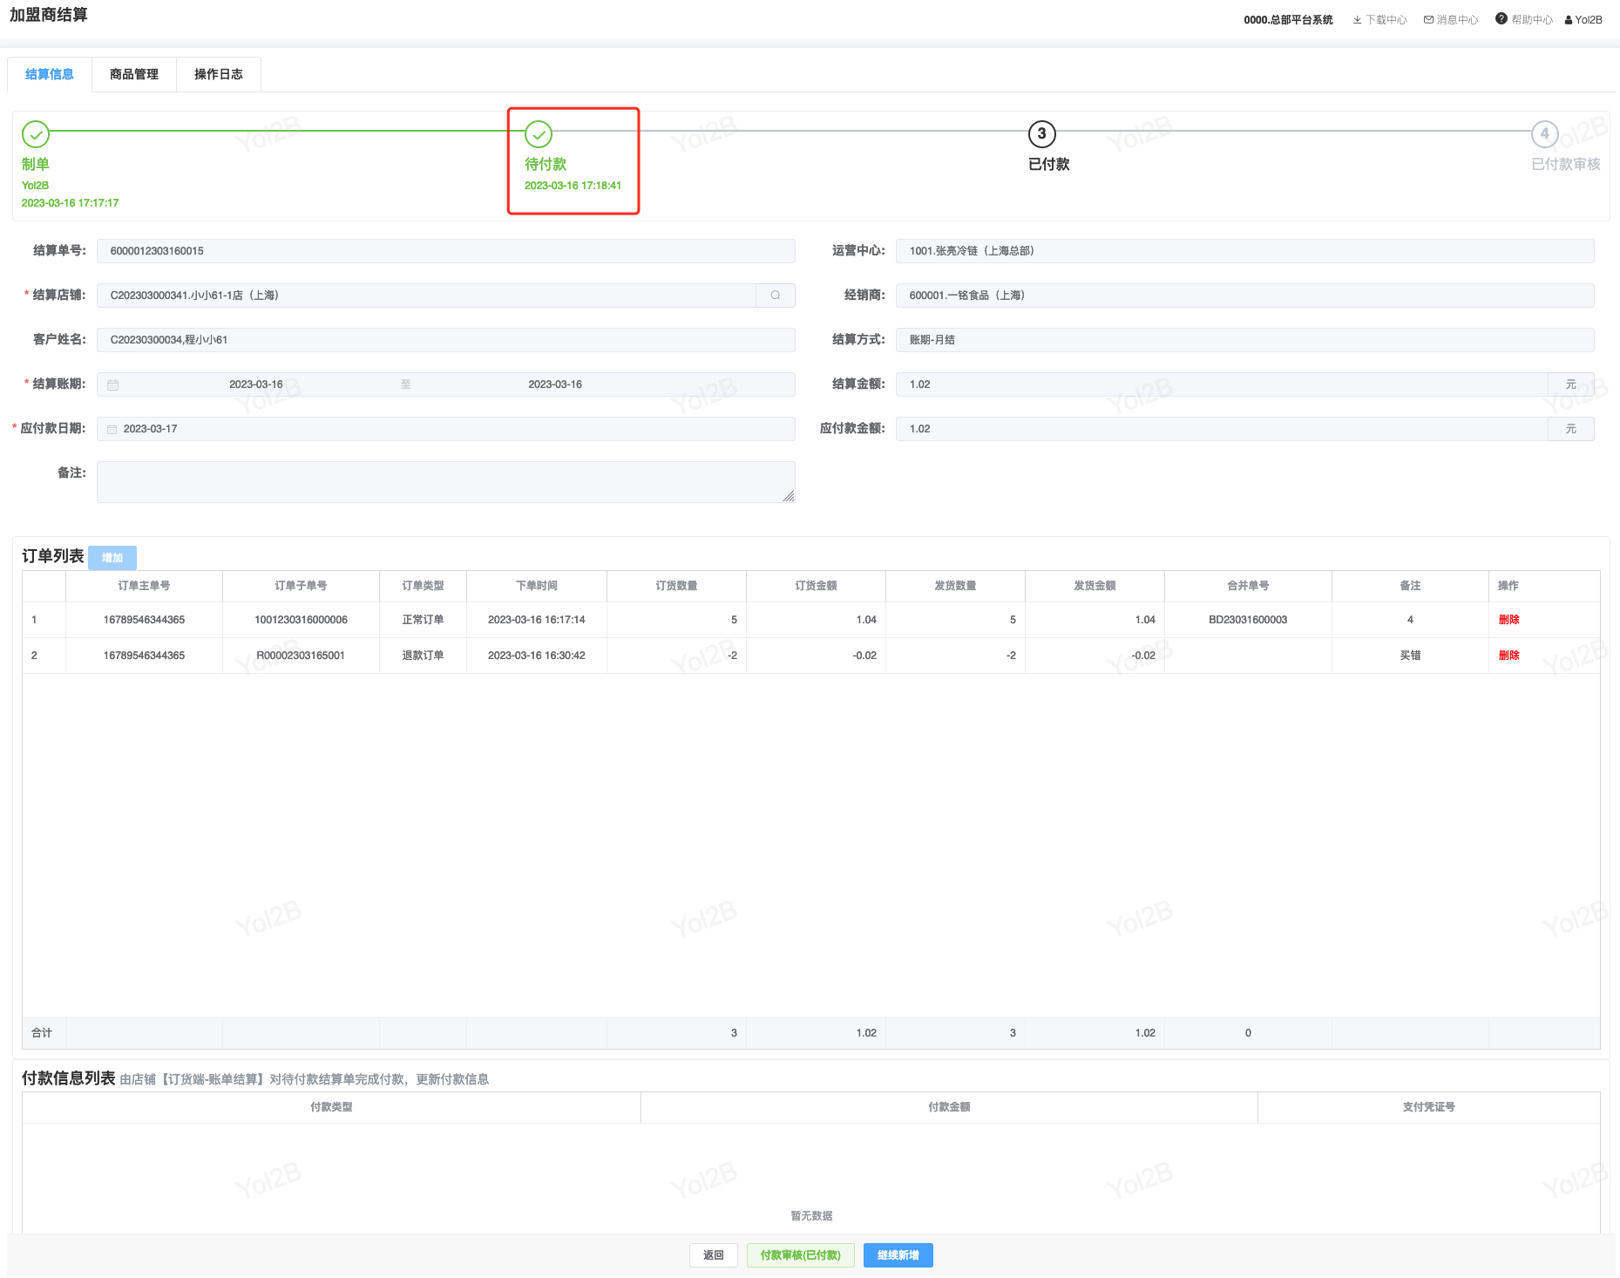Click the 订单子单号 column header
This screenshot has height=1278, width=1620.
coord(301,586)
